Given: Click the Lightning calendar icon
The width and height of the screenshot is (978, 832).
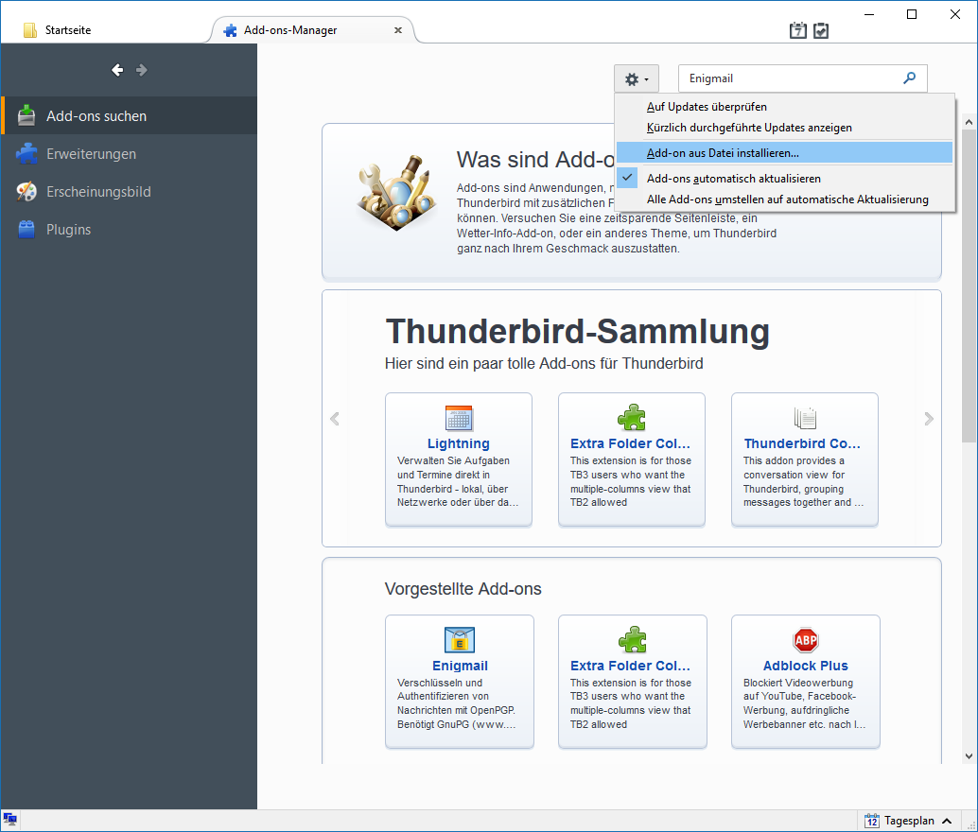Looking at the screenshot, I should tap(459, 418).
